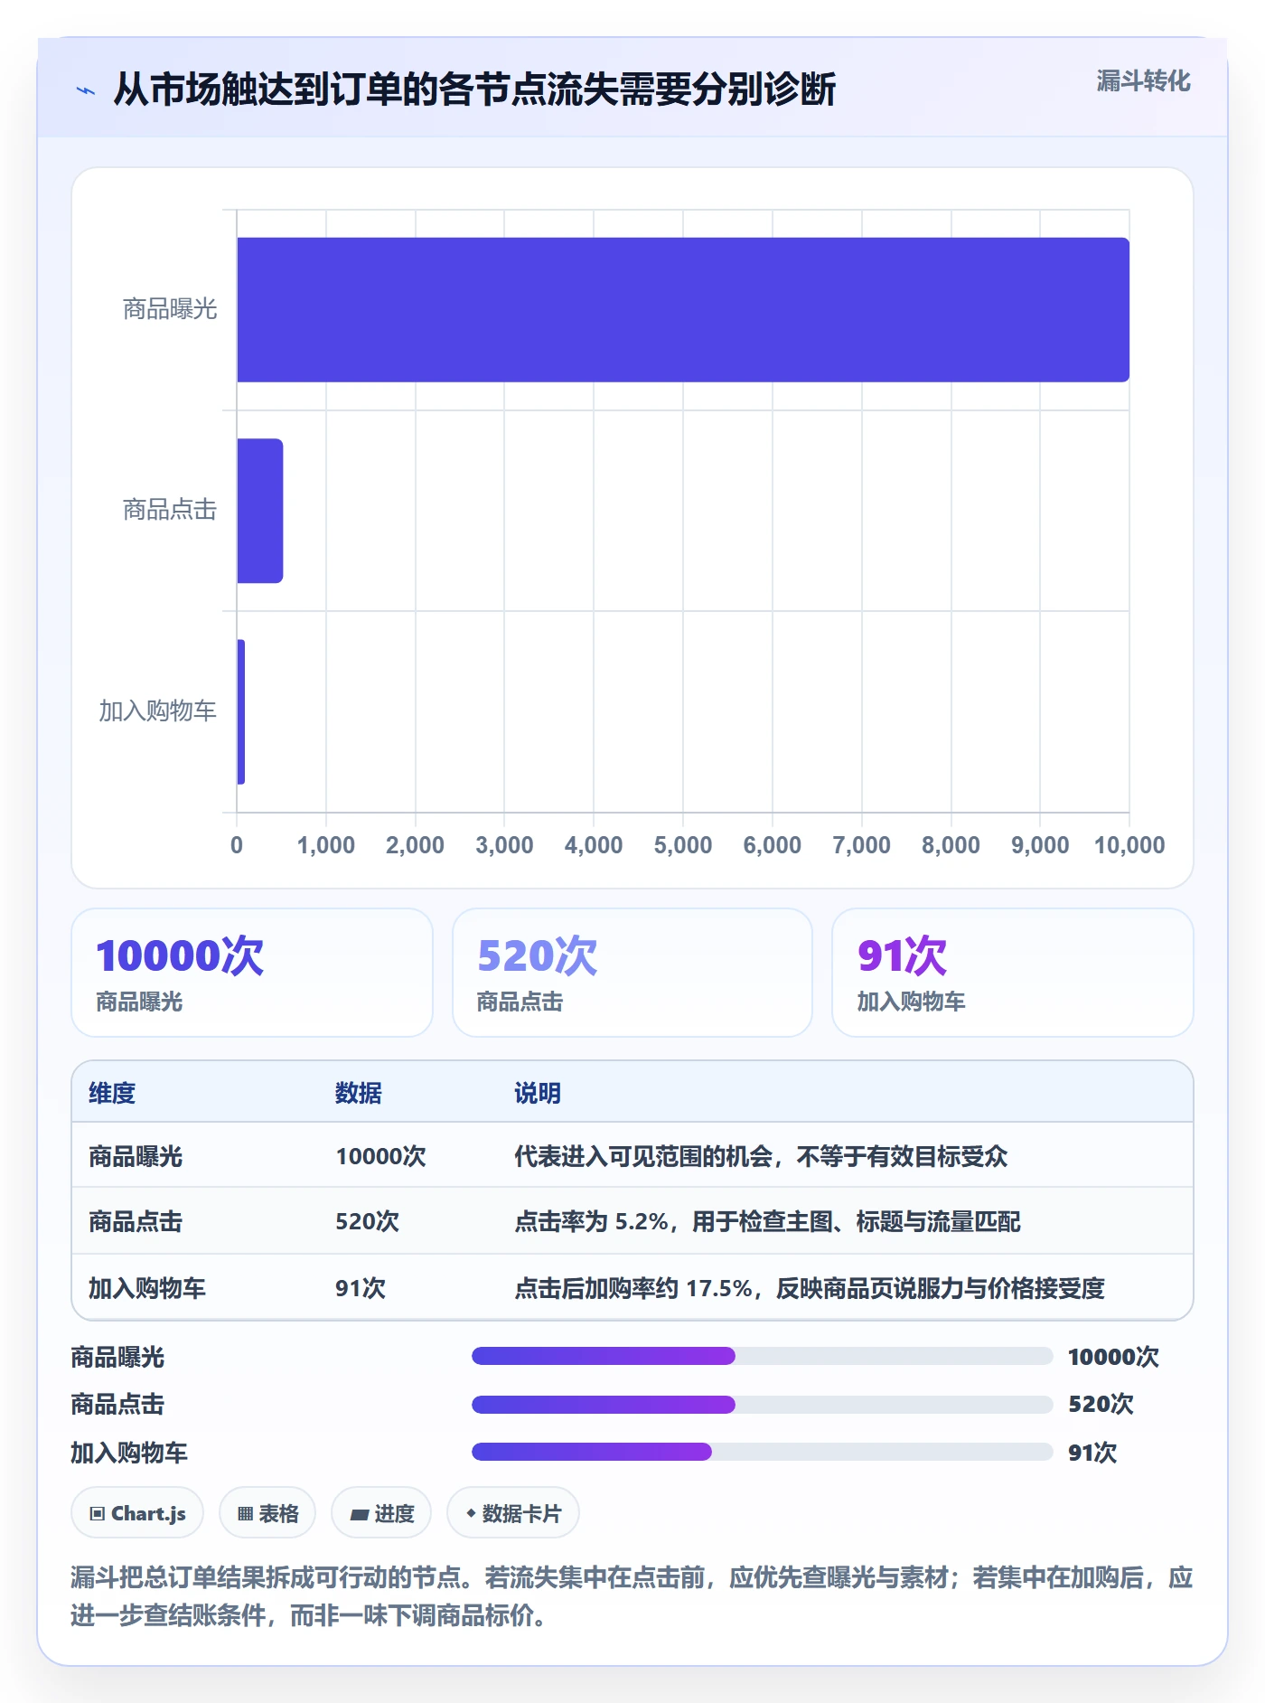Click the title 从市场触达到订单的各节点流失需要分别诊断

474,89
